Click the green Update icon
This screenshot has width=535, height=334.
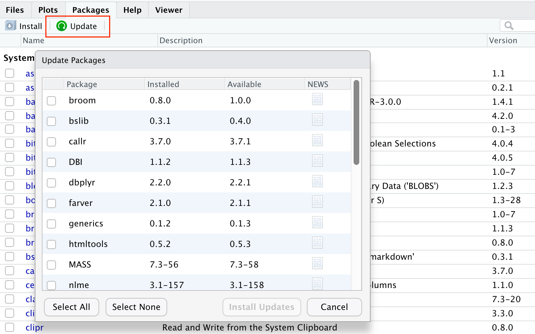pos(62,26)
